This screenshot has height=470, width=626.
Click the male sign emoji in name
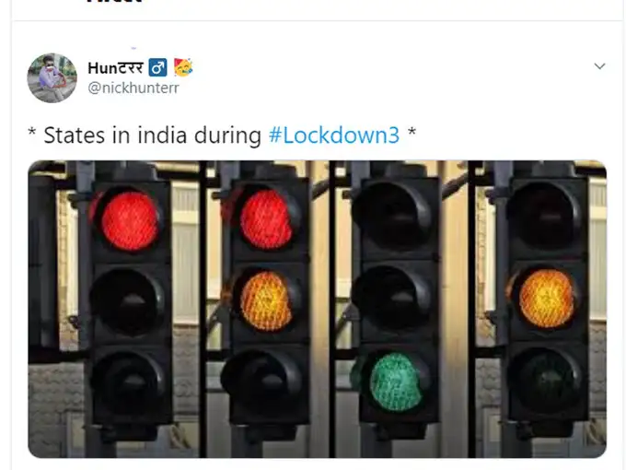[x=157, y=67]
